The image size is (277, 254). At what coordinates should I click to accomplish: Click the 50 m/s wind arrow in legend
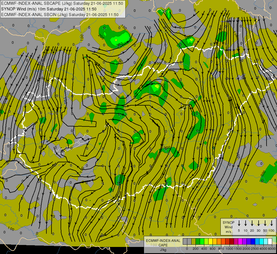(265, 223)
